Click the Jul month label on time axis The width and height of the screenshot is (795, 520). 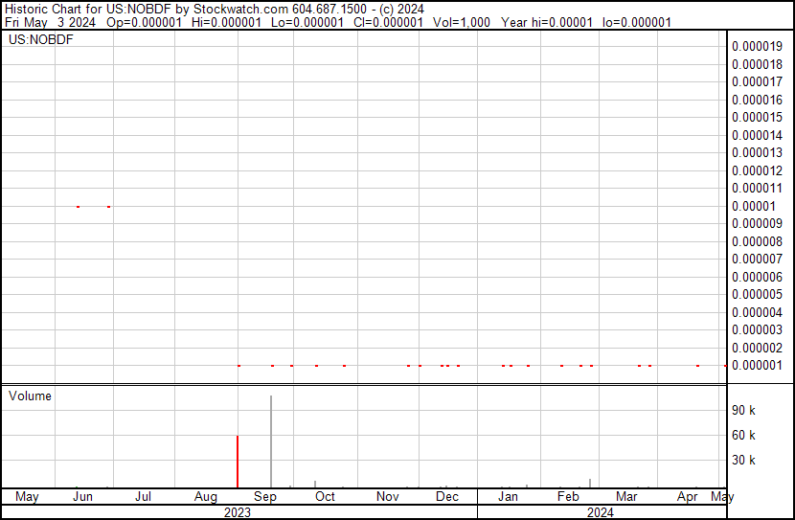(x=143, y=497)
